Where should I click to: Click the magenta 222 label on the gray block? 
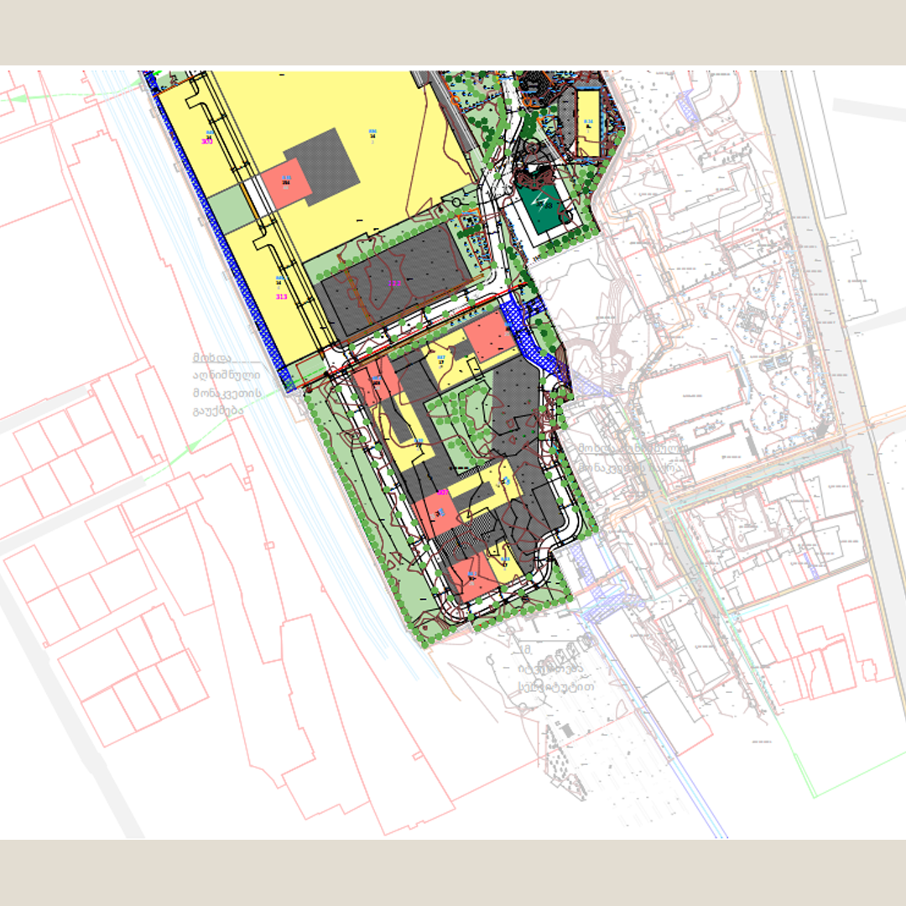tap(394, 284)
